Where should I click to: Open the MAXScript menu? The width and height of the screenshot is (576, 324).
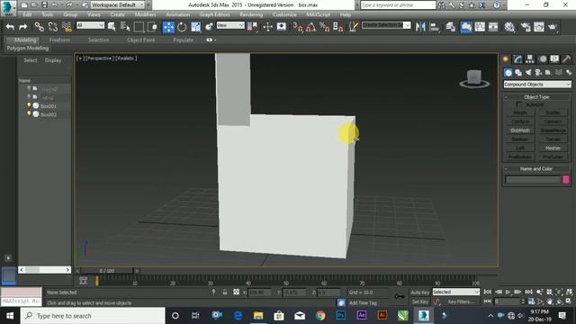tap(318, 14)
